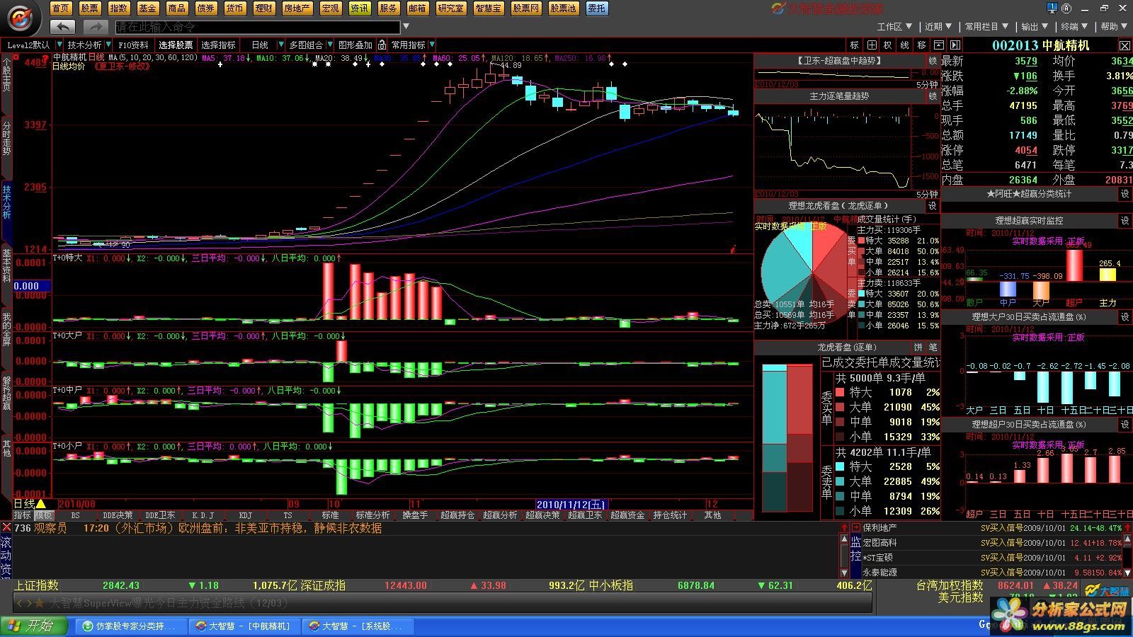Open the 工作区 dropdown menu
The image size is (1133, 637).
pos(894,26)
